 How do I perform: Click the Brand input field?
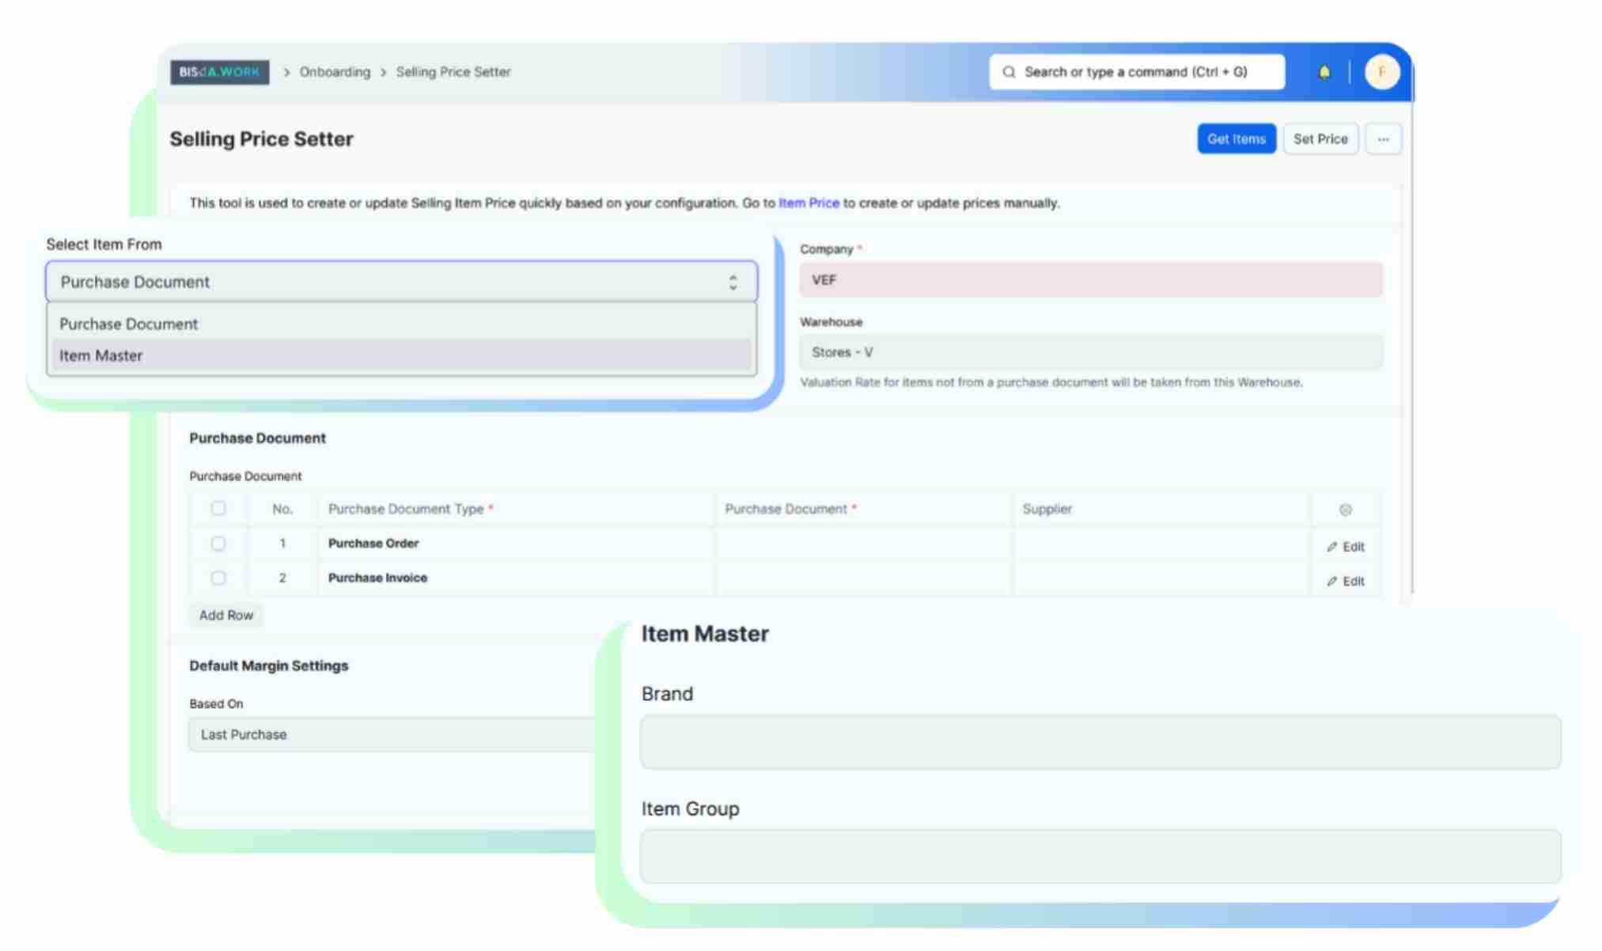[1100, 742]
